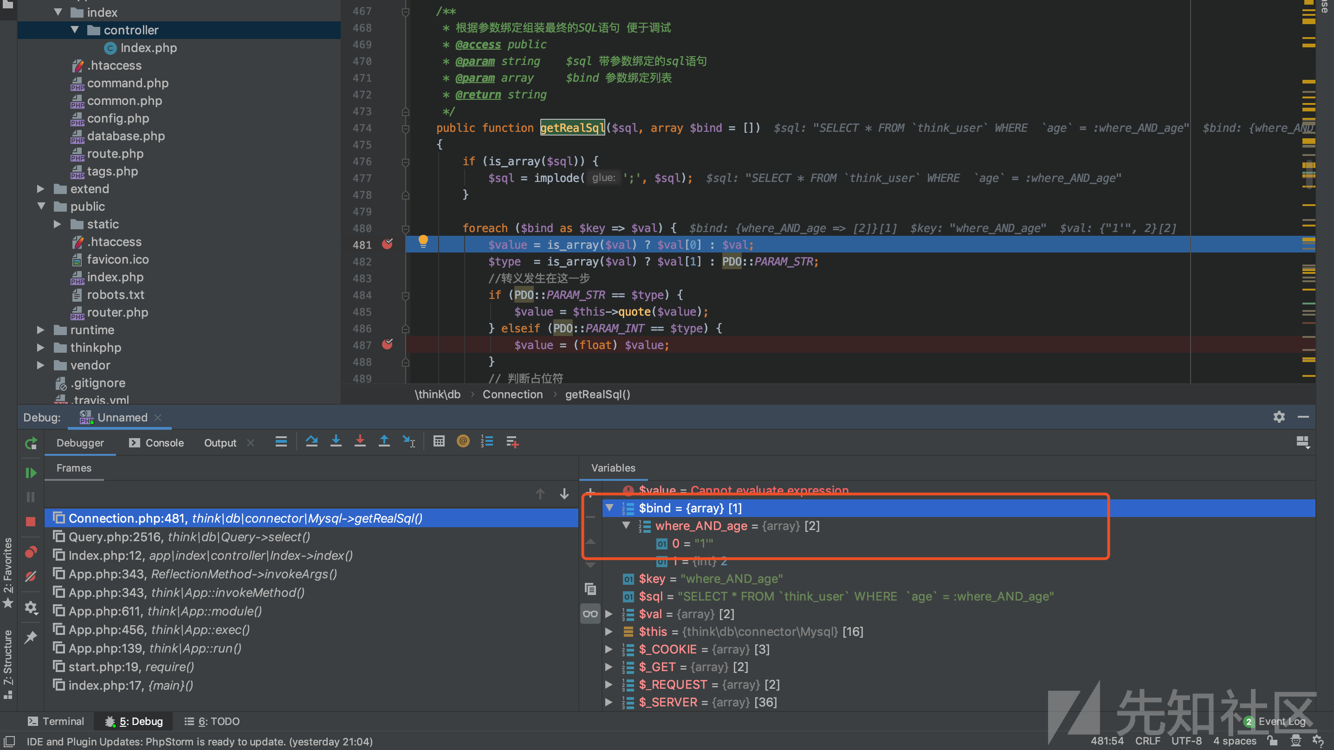The height and width of the screenshot is (750, 1334).
Task: Force Step Into (red arrow)
Action: 360,441
